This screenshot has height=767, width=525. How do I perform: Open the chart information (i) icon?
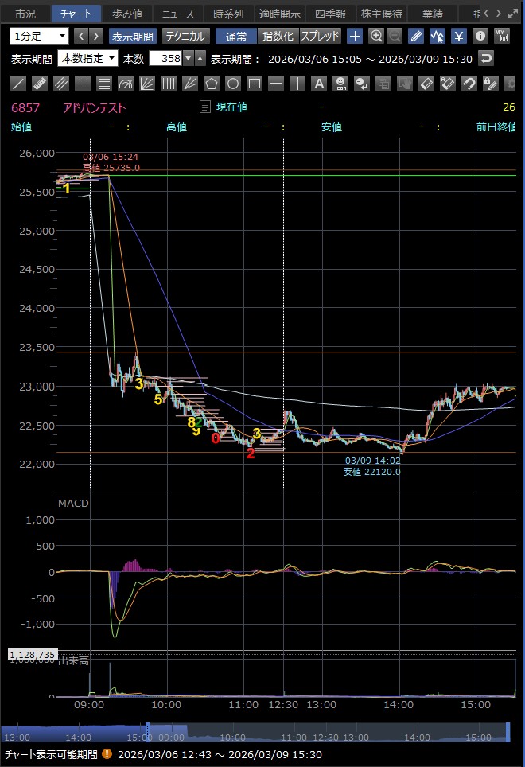pyautogui.click(x=480, y=36)
